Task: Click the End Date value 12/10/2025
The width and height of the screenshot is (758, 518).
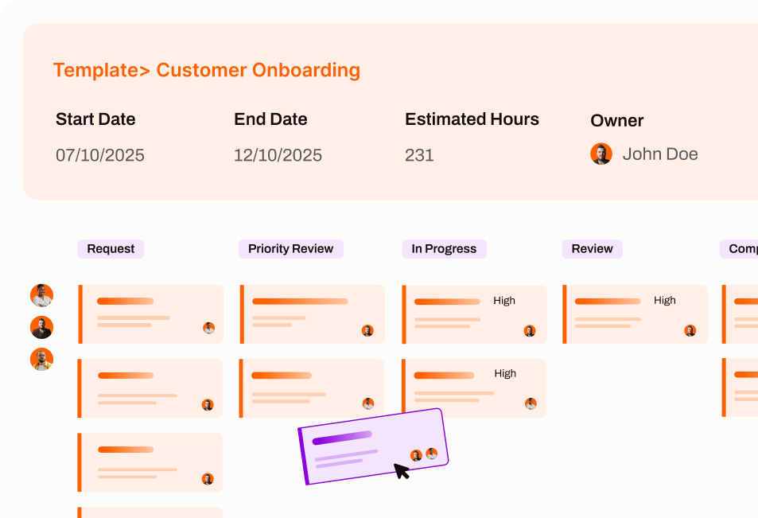Action: coord(278,155)
